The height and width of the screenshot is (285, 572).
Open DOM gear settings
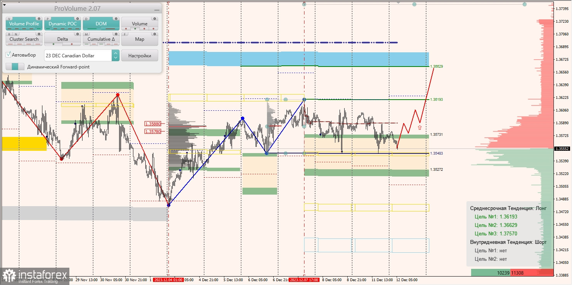[116, 18]
